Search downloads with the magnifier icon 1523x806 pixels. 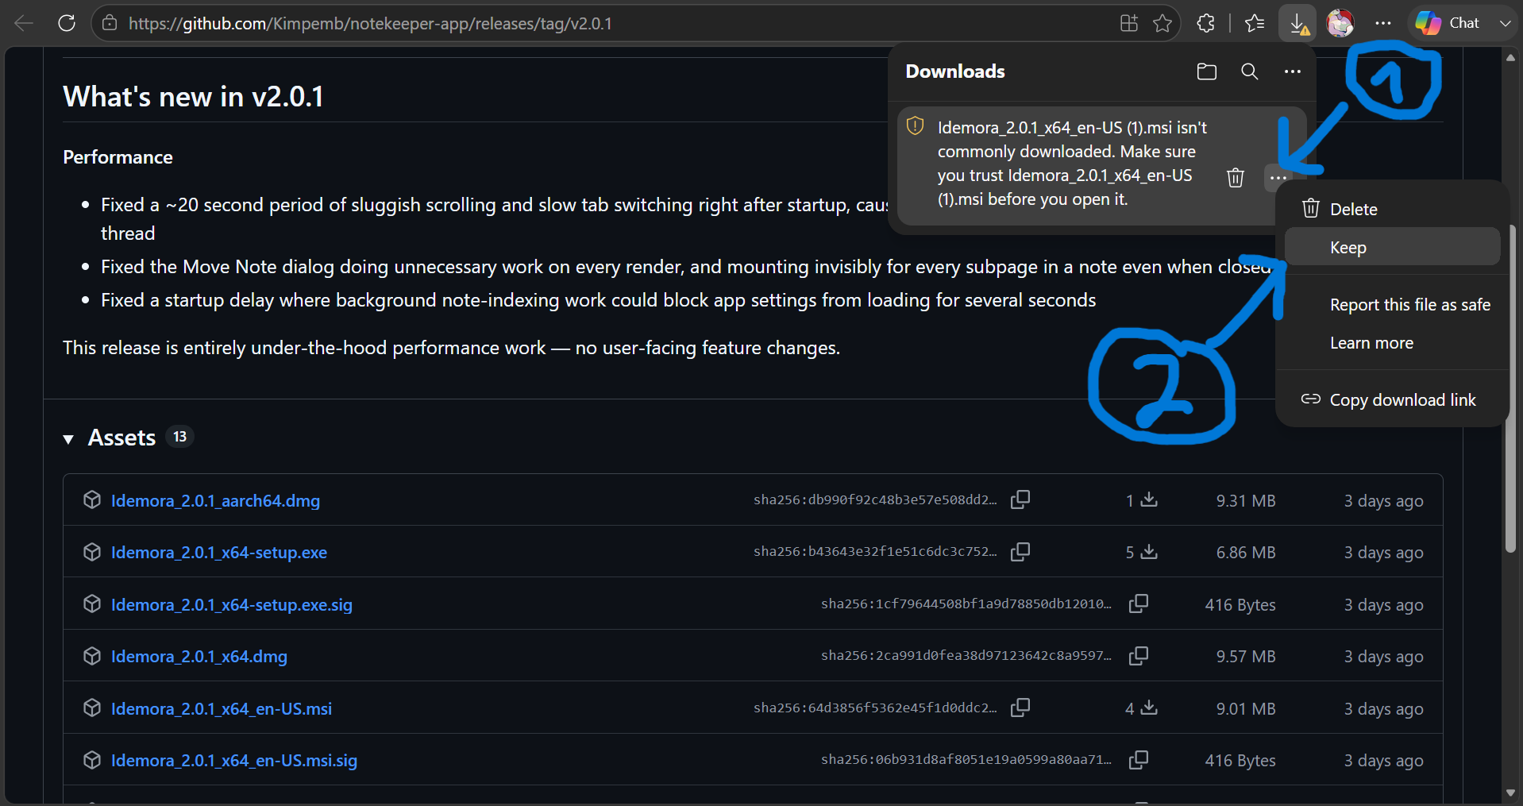pyautogui.click(x=1249, y=71)
